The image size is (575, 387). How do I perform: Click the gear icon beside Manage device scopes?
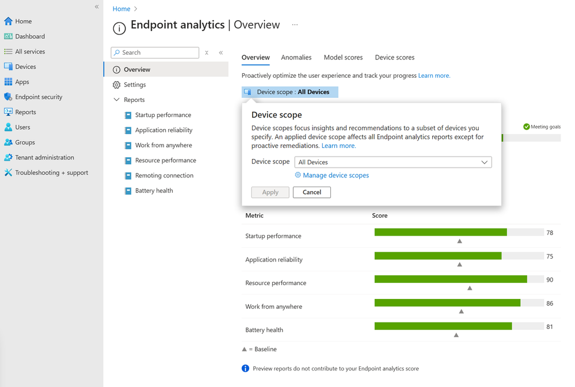click(x=298, y=175)
